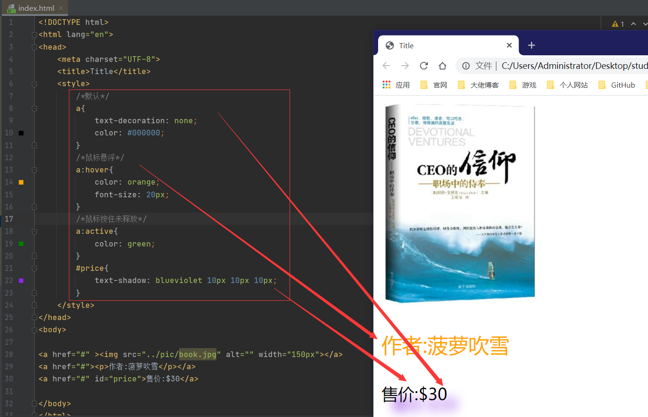Click the browser address bar URL

(574, 66)
